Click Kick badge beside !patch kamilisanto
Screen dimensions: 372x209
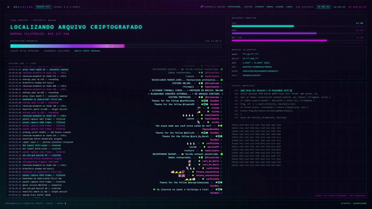(202, 119)
